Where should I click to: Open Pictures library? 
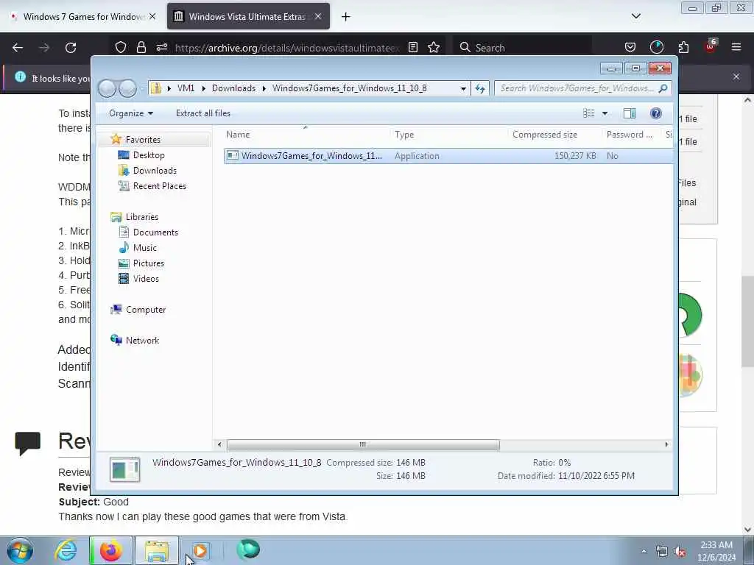pos(148,263)
